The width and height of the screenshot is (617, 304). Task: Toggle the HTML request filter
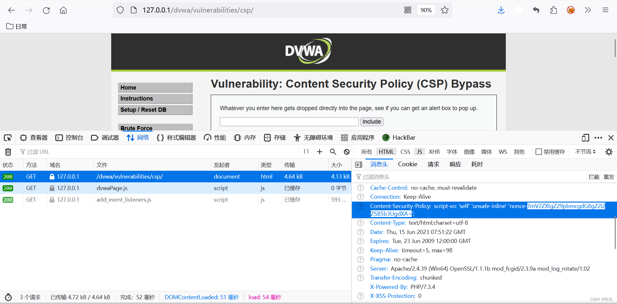pyautogui.click(x=386, y=152)
